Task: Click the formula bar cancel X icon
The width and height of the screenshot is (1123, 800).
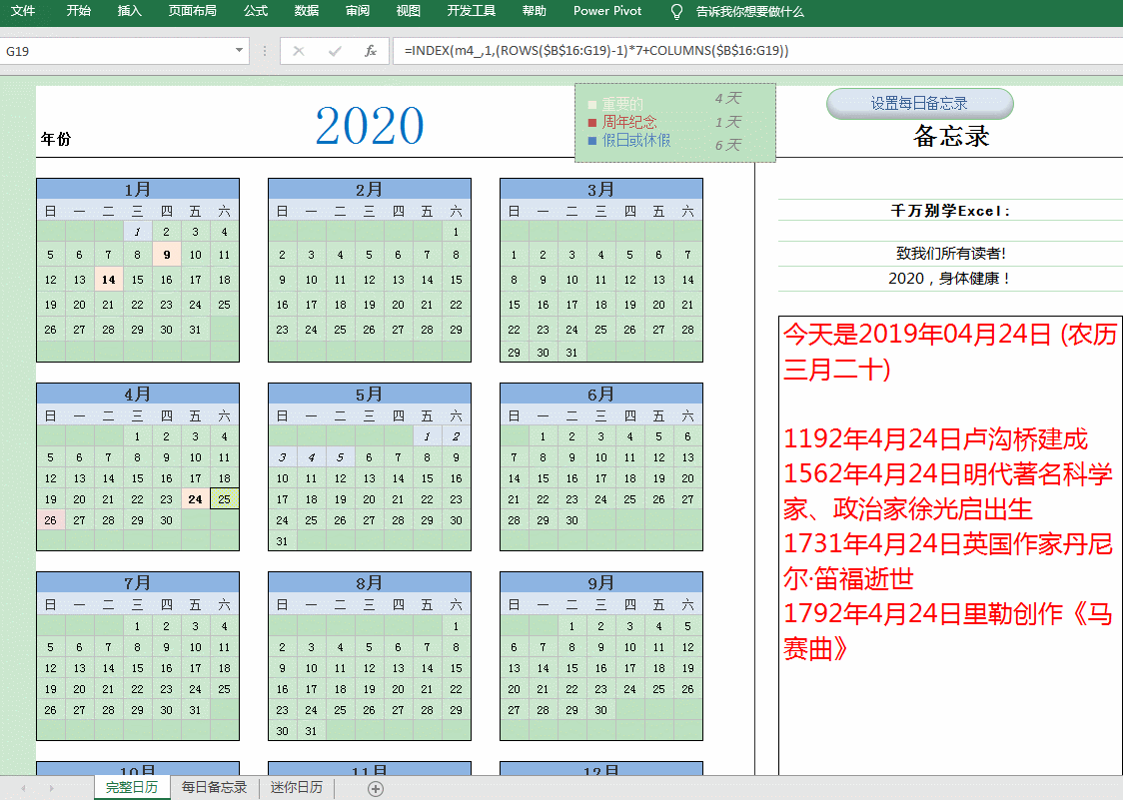Action: (x=299, y=51)
